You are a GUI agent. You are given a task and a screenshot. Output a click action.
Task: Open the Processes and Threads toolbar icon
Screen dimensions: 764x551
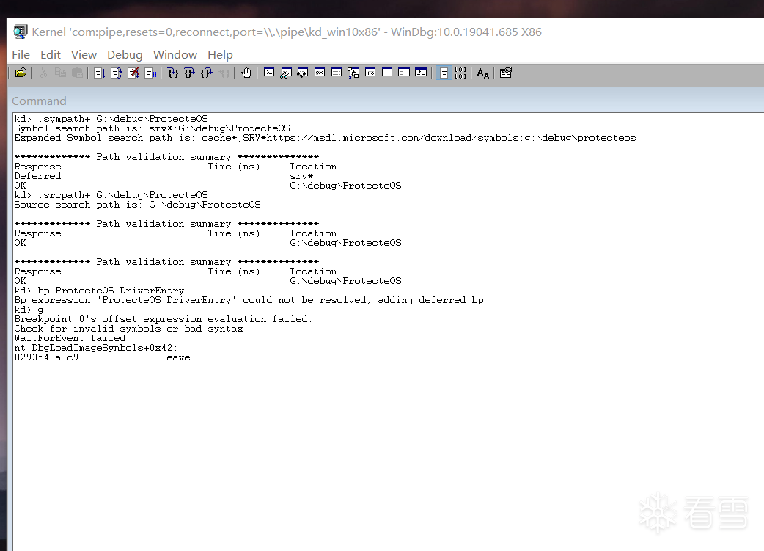pos(404,73)
